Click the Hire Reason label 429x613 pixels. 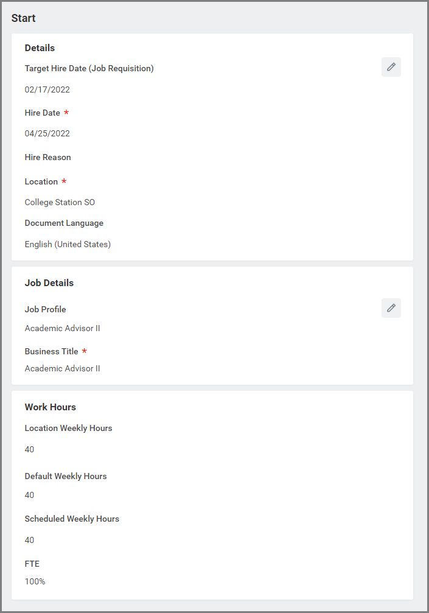47,158
